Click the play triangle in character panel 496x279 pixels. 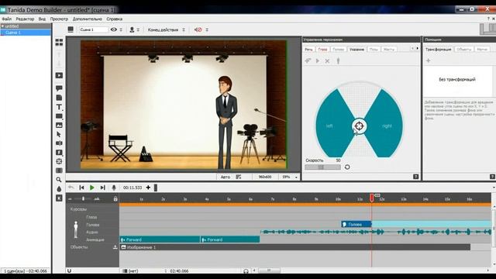click(318, 60)
